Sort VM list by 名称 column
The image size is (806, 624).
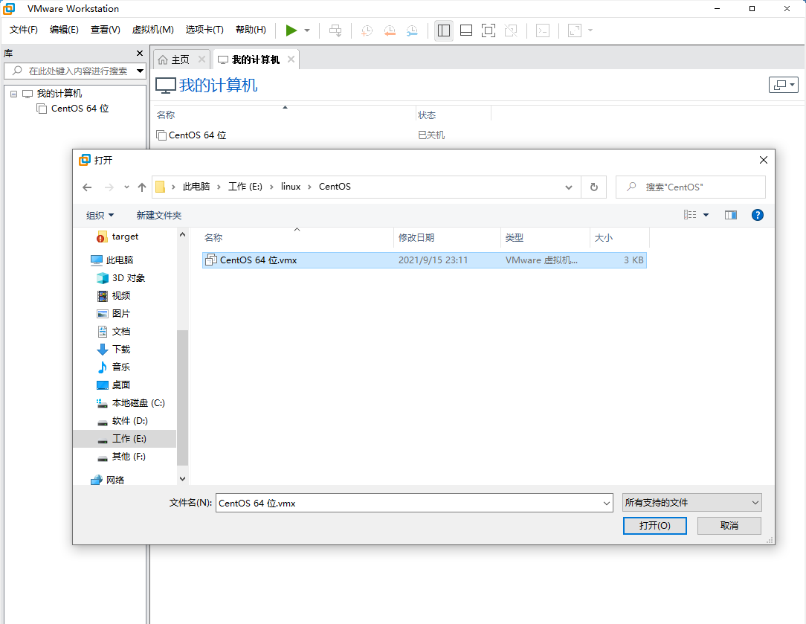tap(166, 115)
